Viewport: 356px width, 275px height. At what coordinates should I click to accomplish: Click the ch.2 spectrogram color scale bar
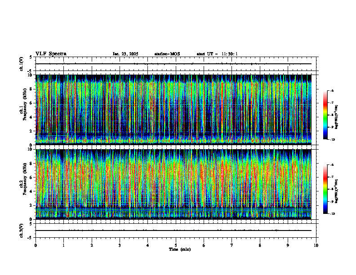(x=325, y=189)
